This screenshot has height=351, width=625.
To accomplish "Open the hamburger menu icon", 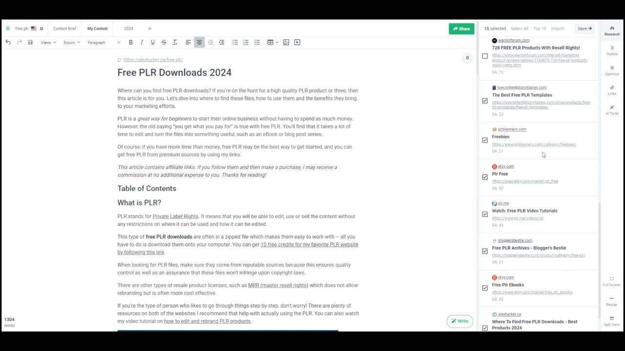I will pyautogui.click(x=8, y=29).
